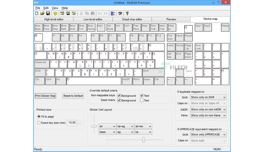This screenshot has height=152, width=264.
Task: Open the 'base' cell layout dropdown
Action: coord(107,132)
